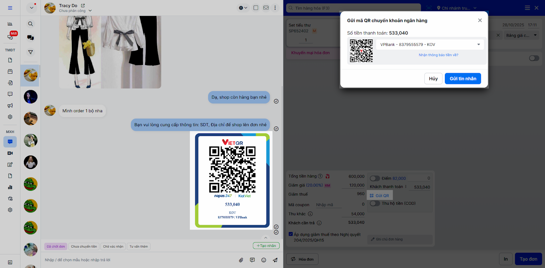Select the Đã chốt đơn tag

[x=56, y=247]
